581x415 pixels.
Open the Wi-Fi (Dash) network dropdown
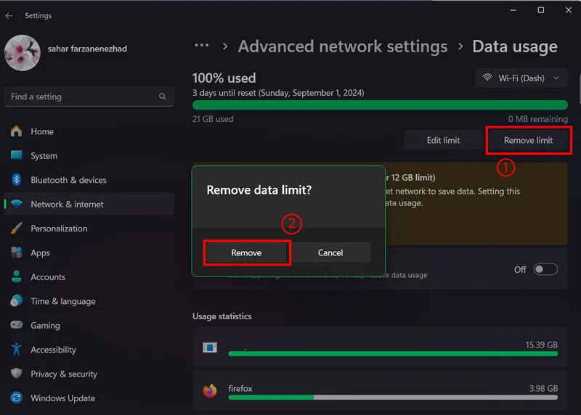pyautogui.click(x=521, y=78)
